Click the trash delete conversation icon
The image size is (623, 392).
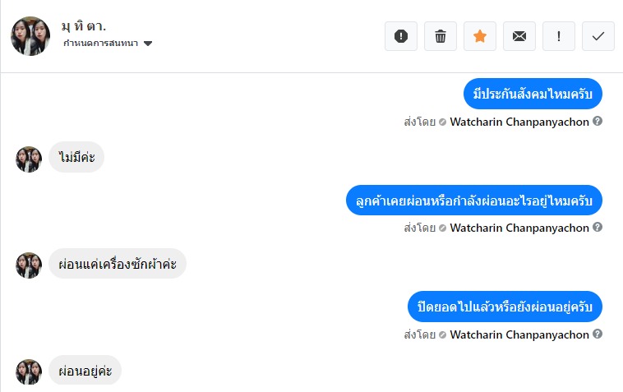click(x=441, y=36)
